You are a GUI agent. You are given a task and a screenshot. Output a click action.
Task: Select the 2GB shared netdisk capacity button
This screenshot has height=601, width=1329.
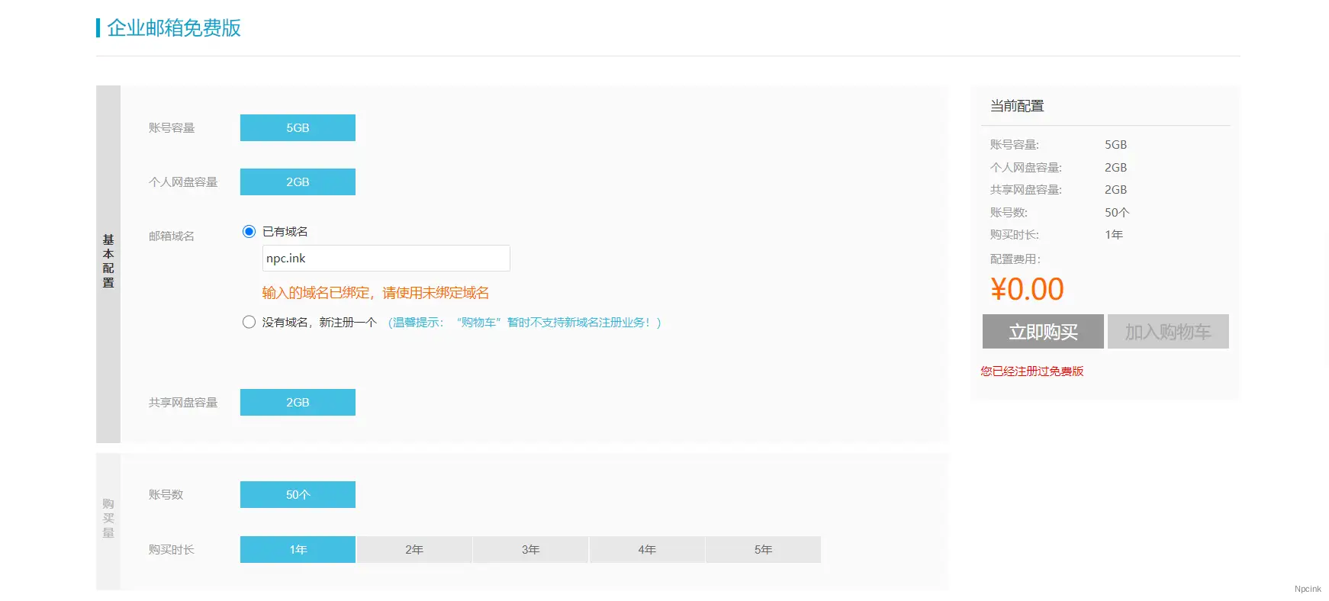[298, 403]
